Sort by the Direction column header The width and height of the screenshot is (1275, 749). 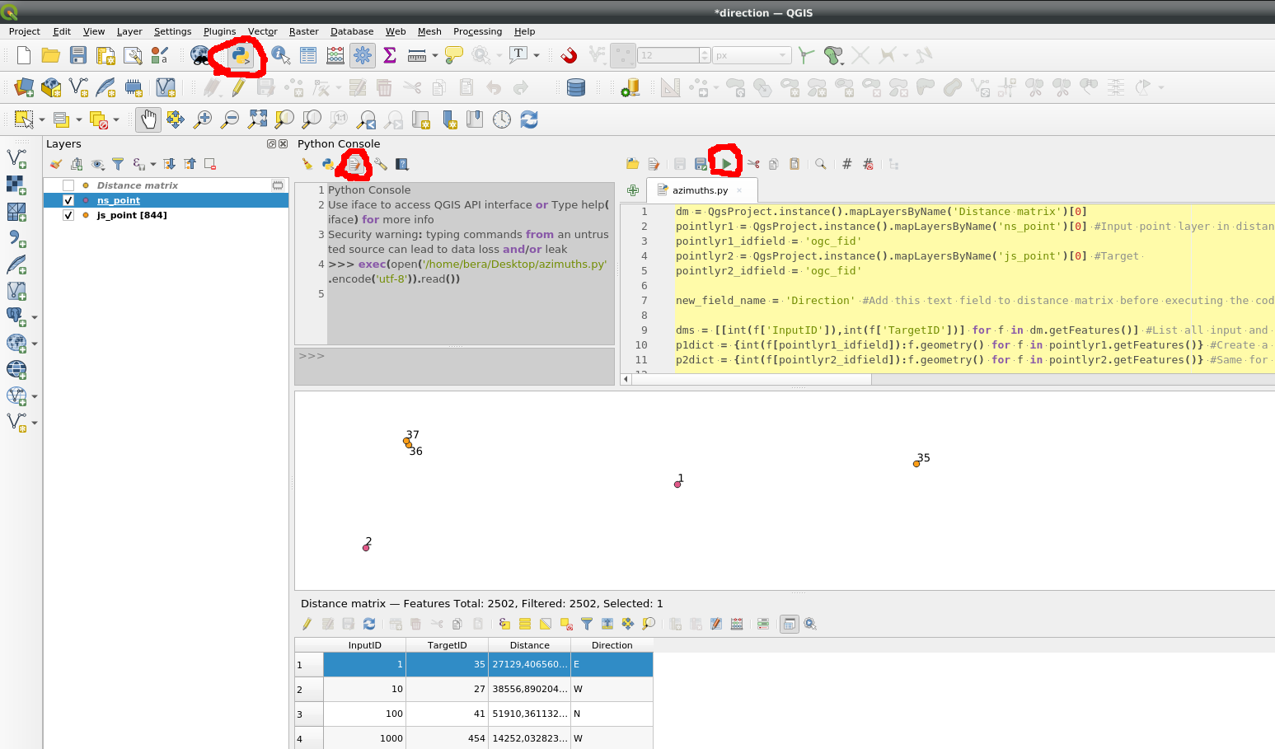(x=612, y=645)
